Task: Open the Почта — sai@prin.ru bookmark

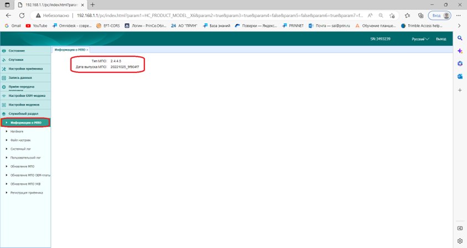Action: (329, 26)
